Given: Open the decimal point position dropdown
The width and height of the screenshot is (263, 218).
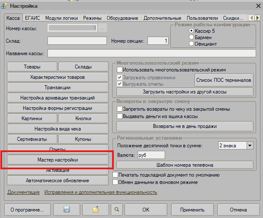Looking at the screenshot, I should tap(250, 146).
